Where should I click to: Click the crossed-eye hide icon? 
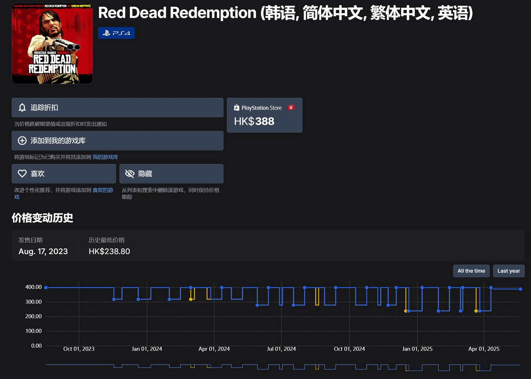click(x=130, y=174)
